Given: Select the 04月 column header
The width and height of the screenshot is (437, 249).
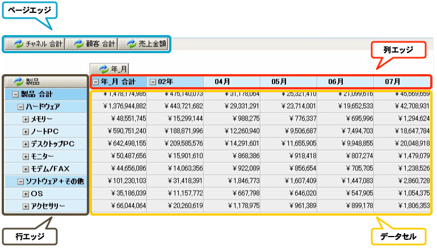Looking at the screenshot, I should pyautogui.click(x=222, y=81).
